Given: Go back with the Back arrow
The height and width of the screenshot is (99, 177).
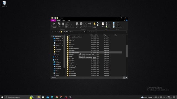Looking at the screenshot, I should pos(52,32).
